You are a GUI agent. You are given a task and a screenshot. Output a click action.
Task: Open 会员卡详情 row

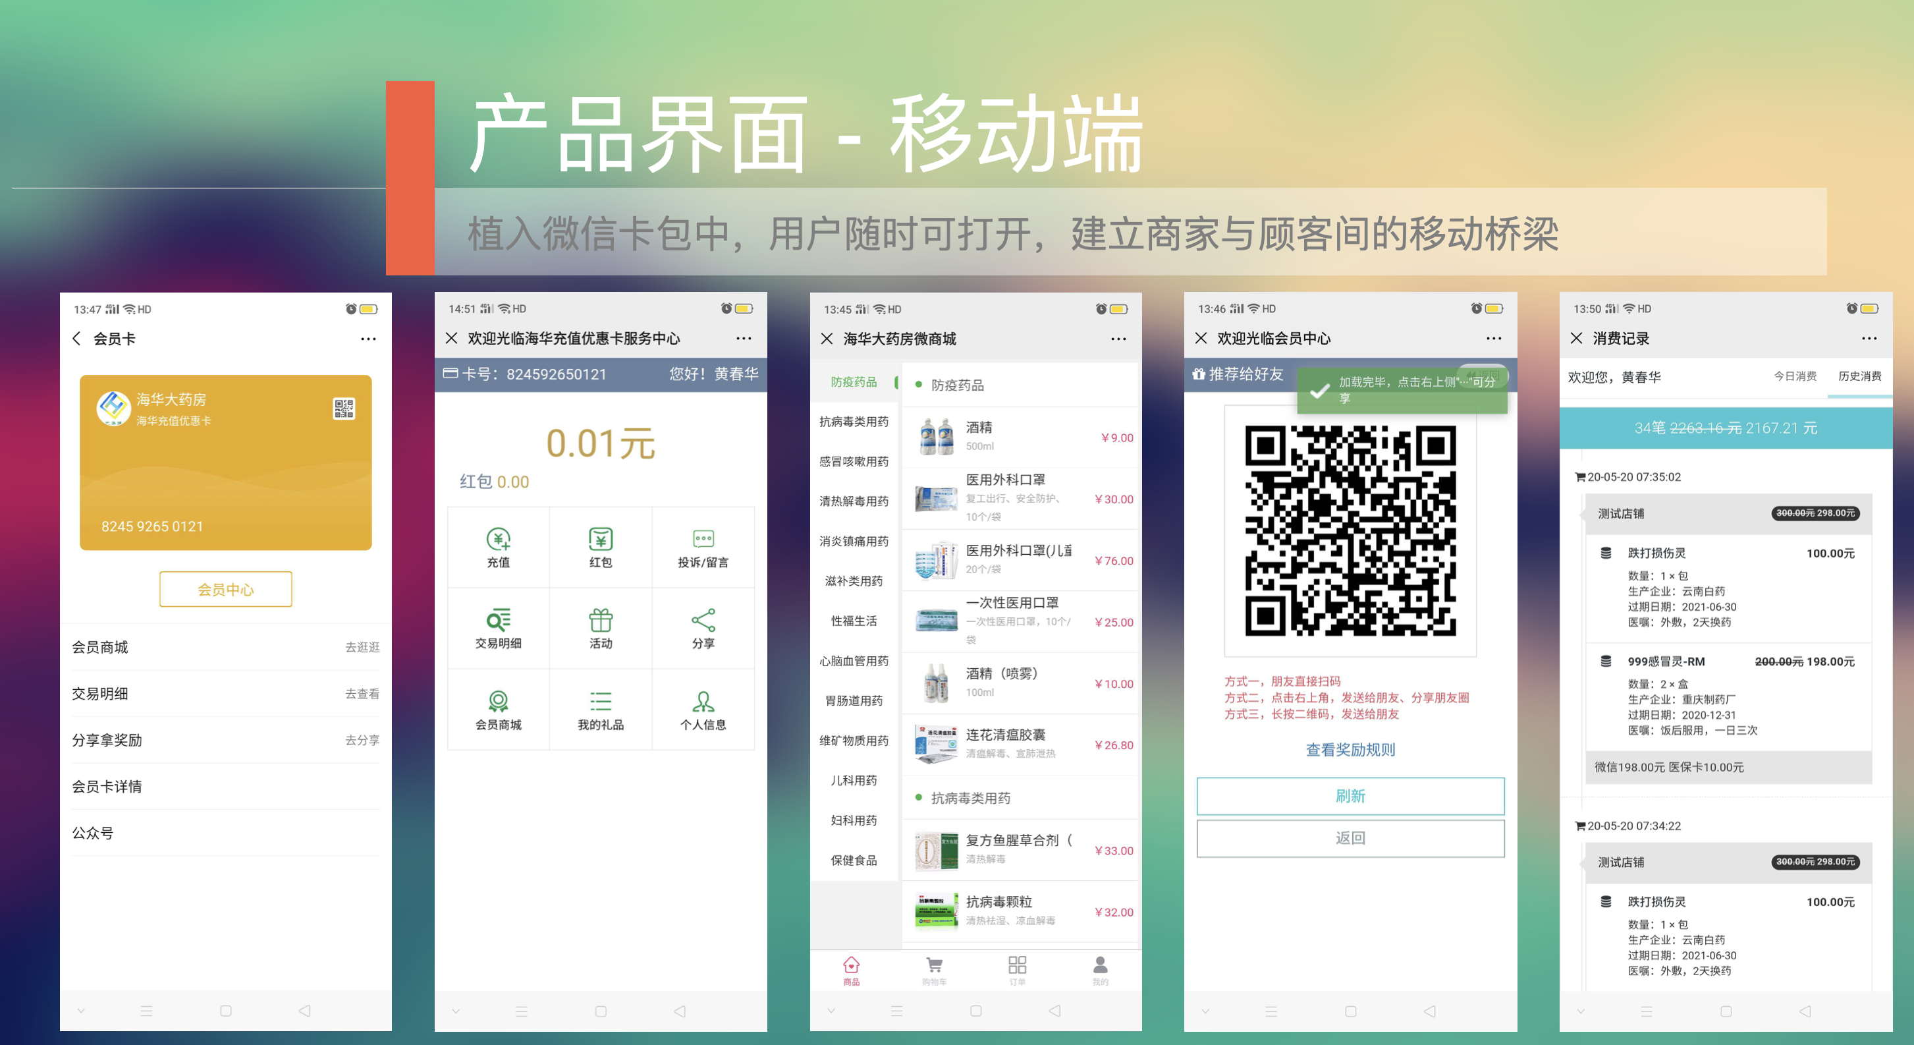[226, 786]
